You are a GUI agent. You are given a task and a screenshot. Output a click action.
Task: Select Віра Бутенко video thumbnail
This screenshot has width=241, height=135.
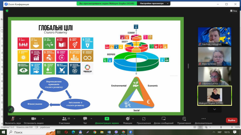pos(215,56)
